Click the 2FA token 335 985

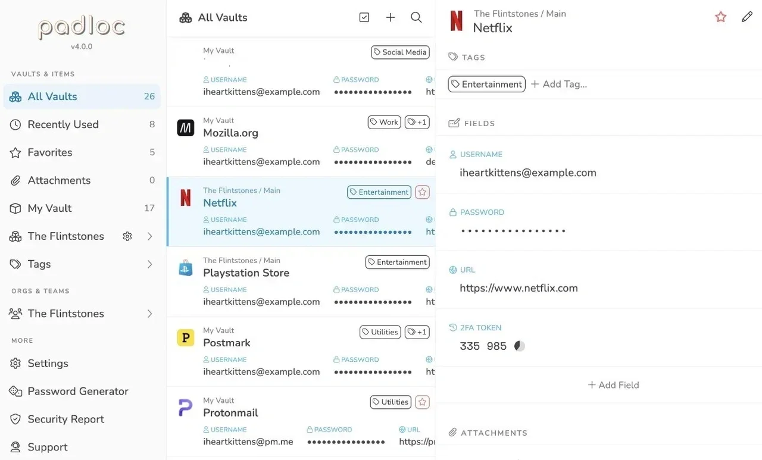(483, 346)
